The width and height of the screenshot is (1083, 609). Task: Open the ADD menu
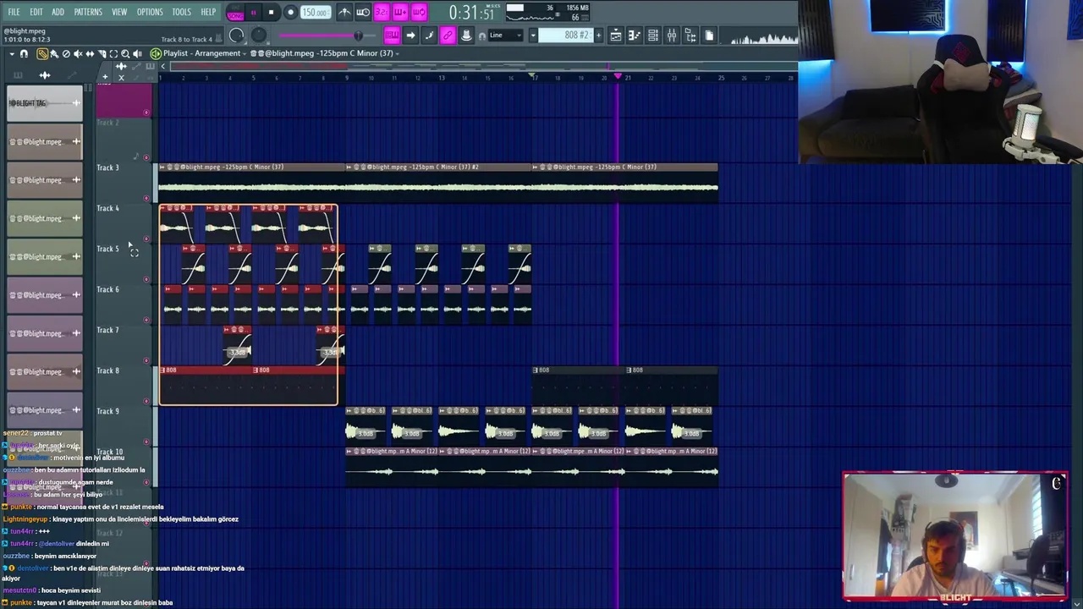[x=58, y=12]
